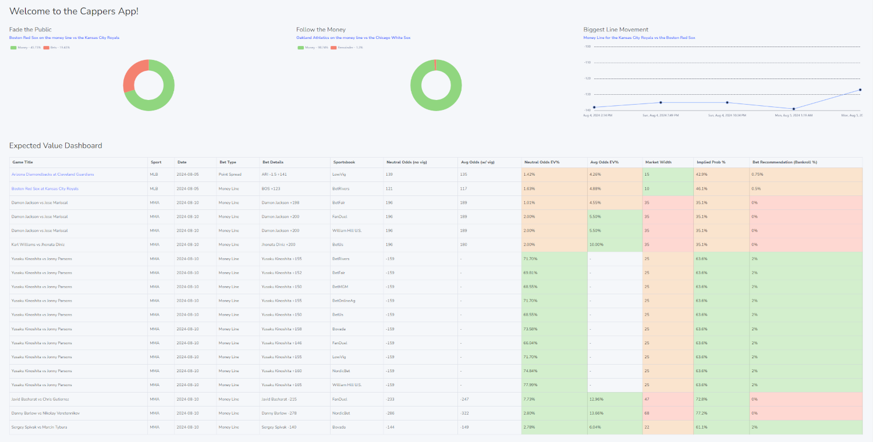
Task: Click the 'Damon Jackson +198' cell
Action: click(294, 202)
